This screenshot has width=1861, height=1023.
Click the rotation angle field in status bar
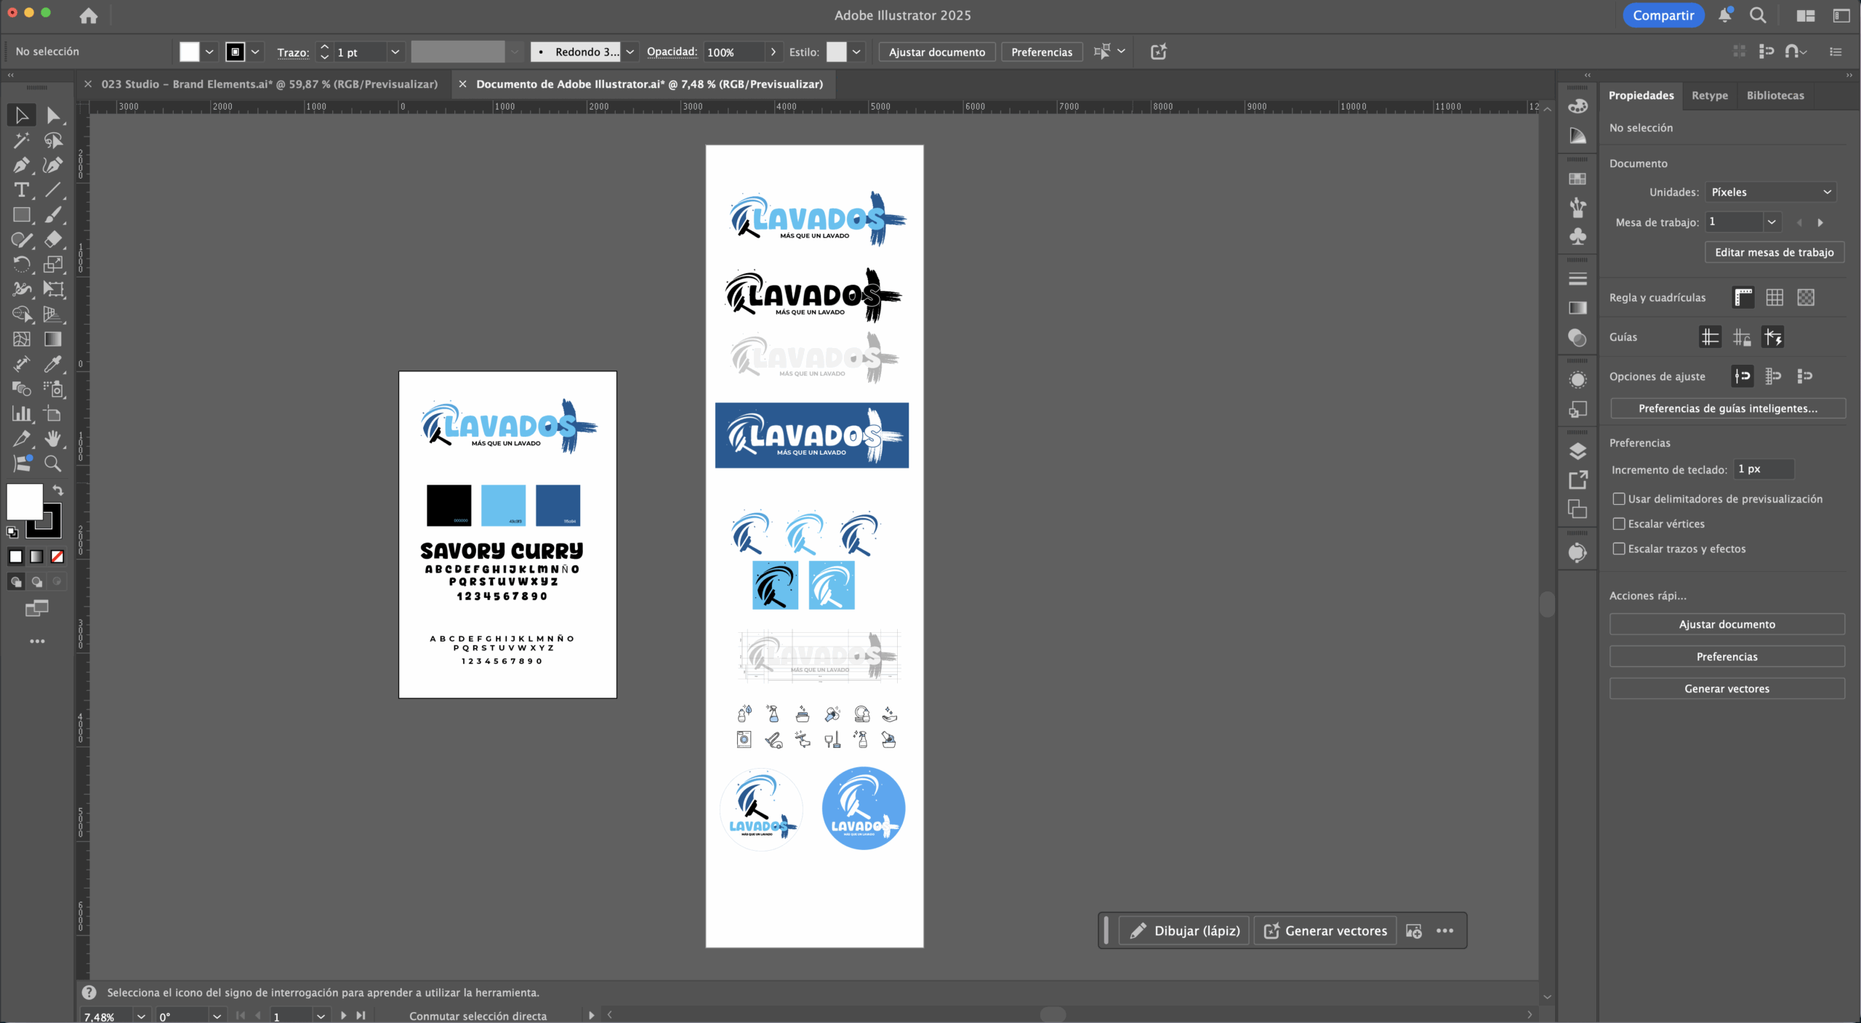click(x=182, y=1016)
